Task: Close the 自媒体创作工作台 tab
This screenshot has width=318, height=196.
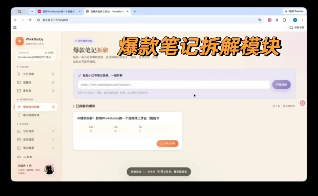Action: [x=127, y=11]
